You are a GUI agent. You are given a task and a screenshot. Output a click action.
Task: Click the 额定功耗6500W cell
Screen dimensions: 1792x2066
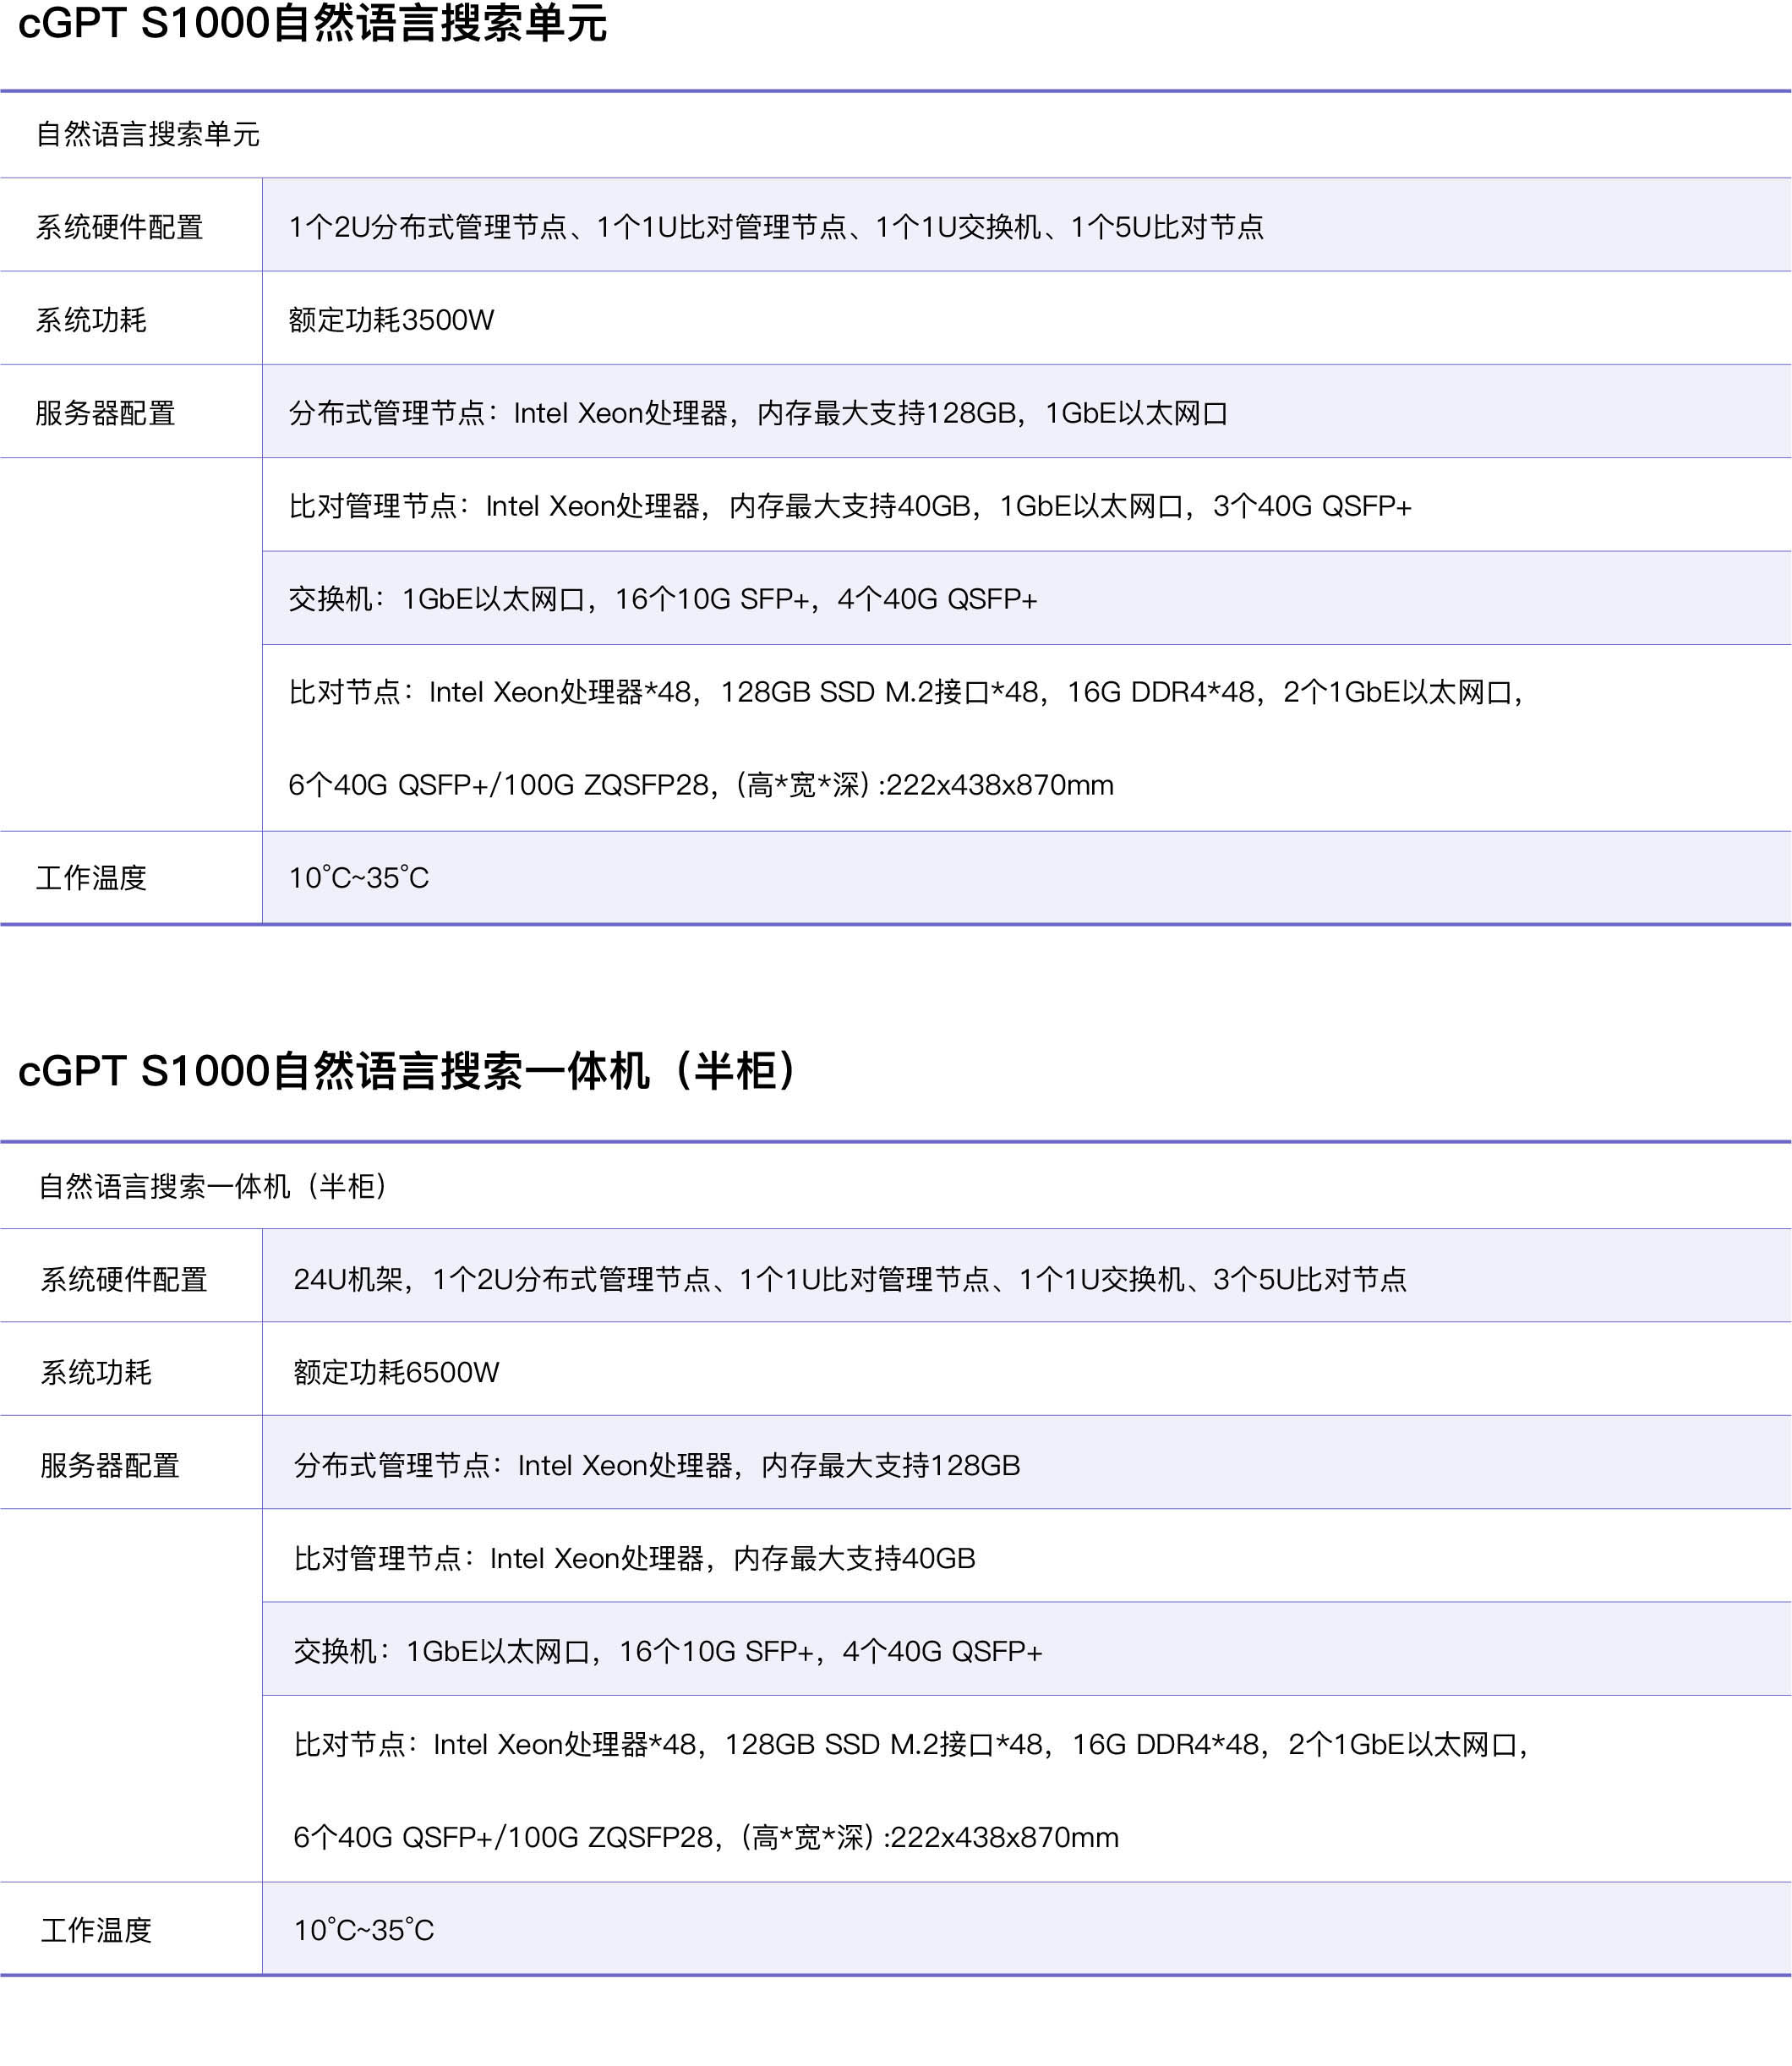[396, 1372]
